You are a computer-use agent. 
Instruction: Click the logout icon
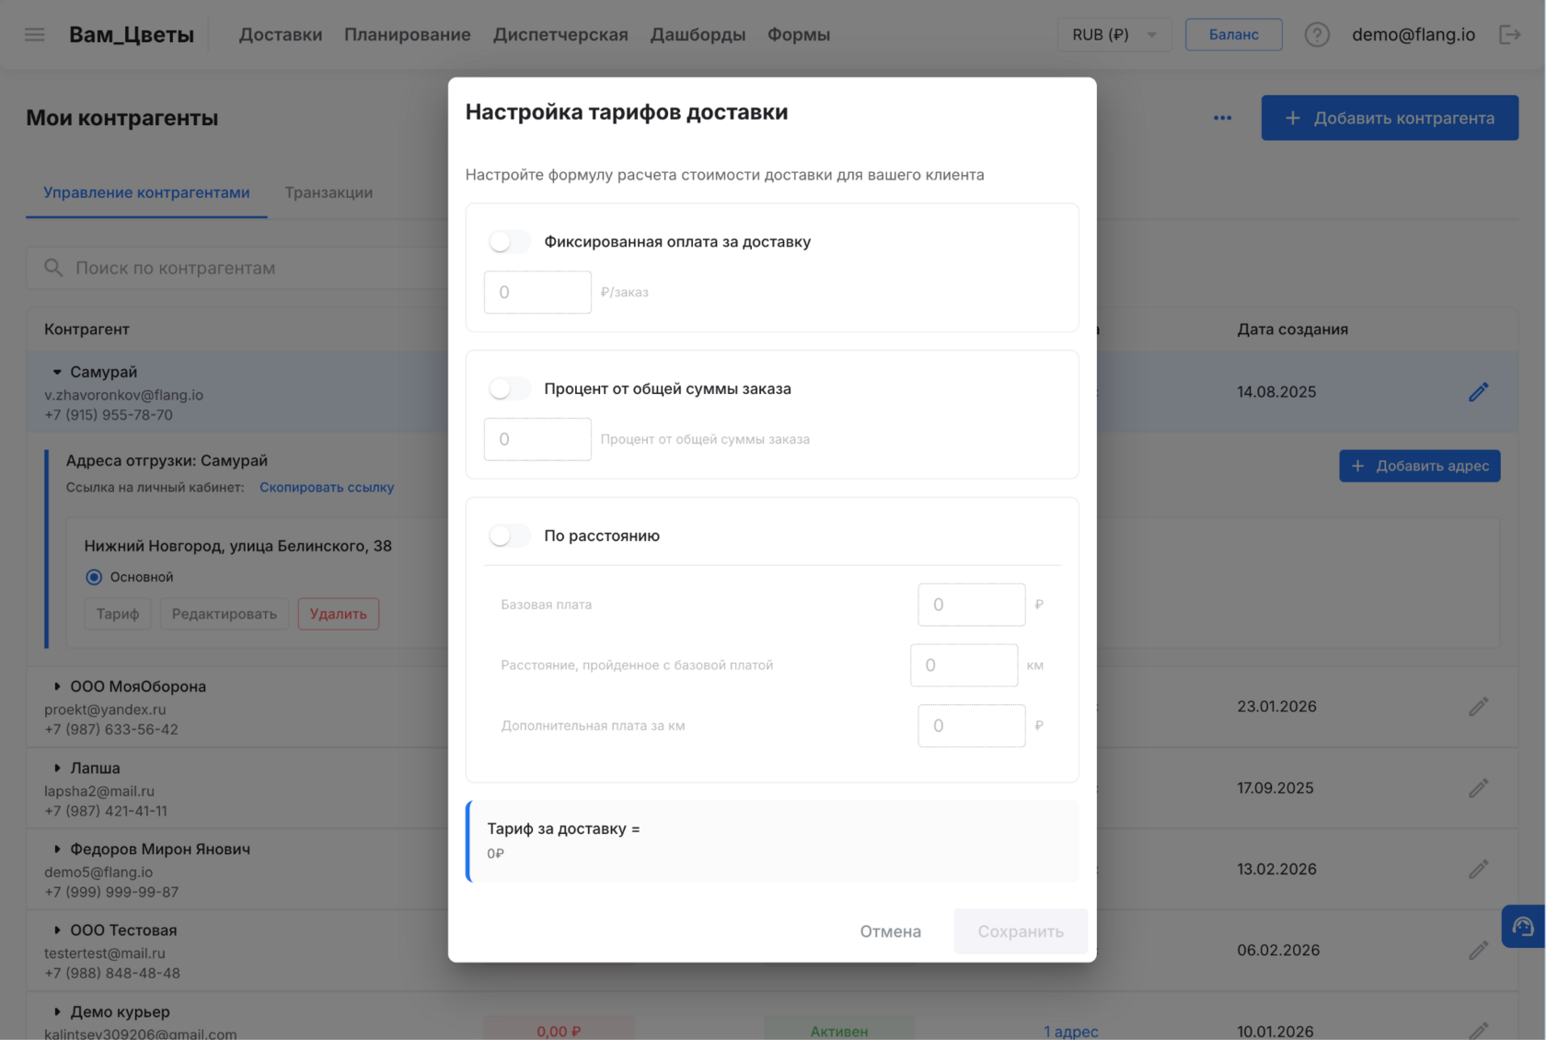(1510, 34)
